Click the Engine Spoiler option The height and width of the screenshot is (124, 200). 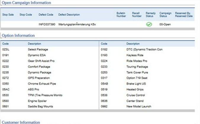coord(37,101)
